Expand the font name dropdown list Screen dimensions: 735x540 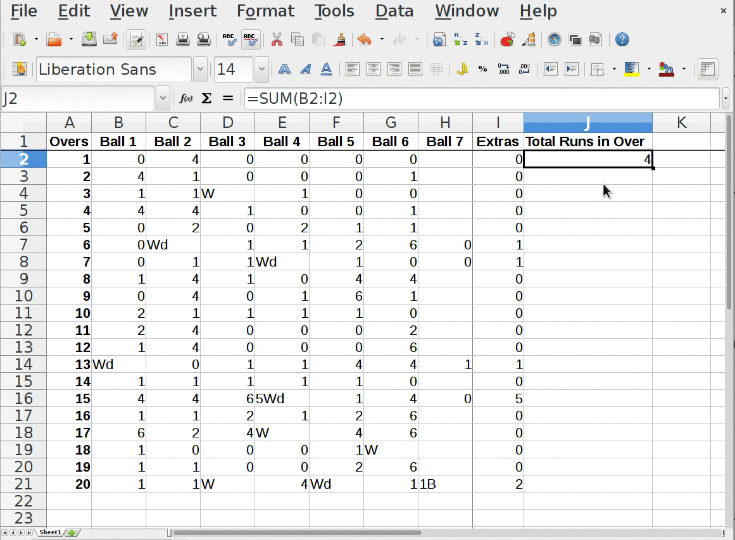(200, 70)
